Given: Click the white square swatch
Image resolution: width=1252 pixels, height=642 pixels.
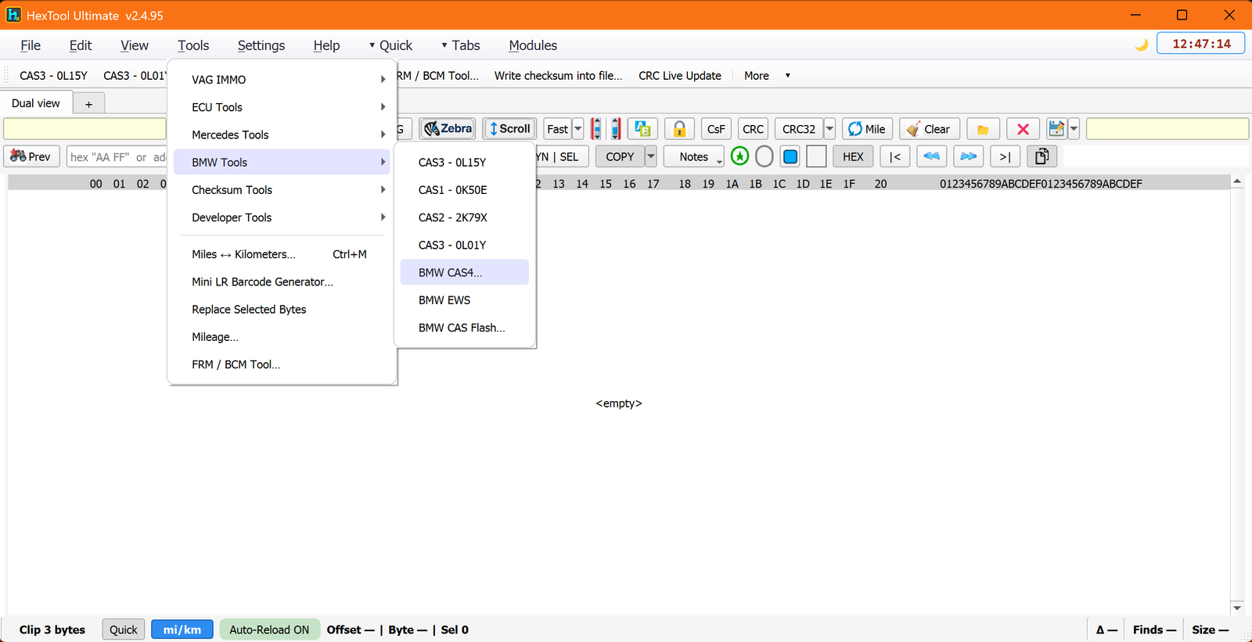Looking at the screenshot, I should point(816,156).
